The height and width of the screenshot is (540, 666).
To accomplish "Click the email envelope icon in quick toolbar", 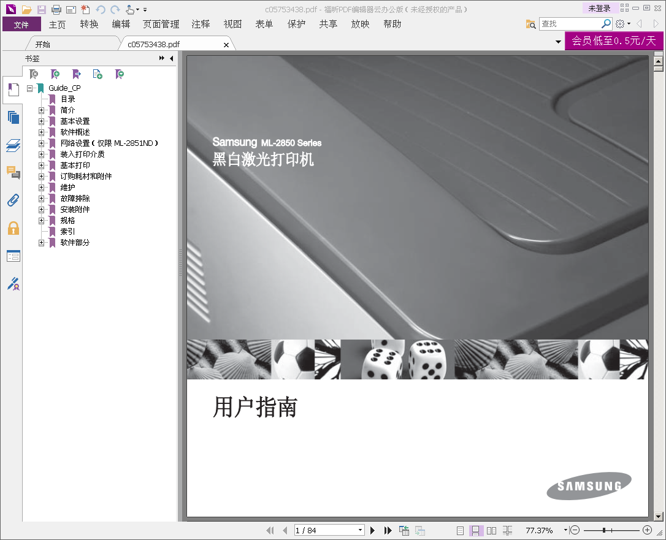I will (x=71, y=9).
